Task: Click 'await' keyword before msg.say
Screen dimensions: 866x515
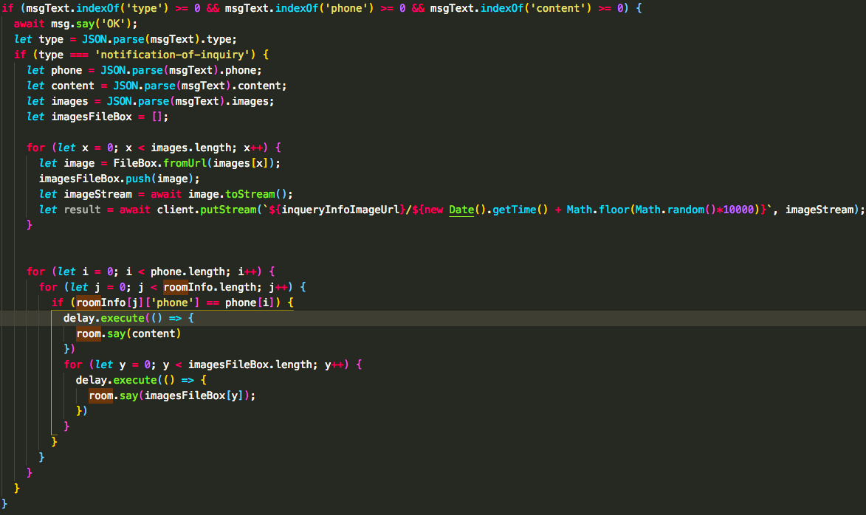Action: tap(30, 24)
